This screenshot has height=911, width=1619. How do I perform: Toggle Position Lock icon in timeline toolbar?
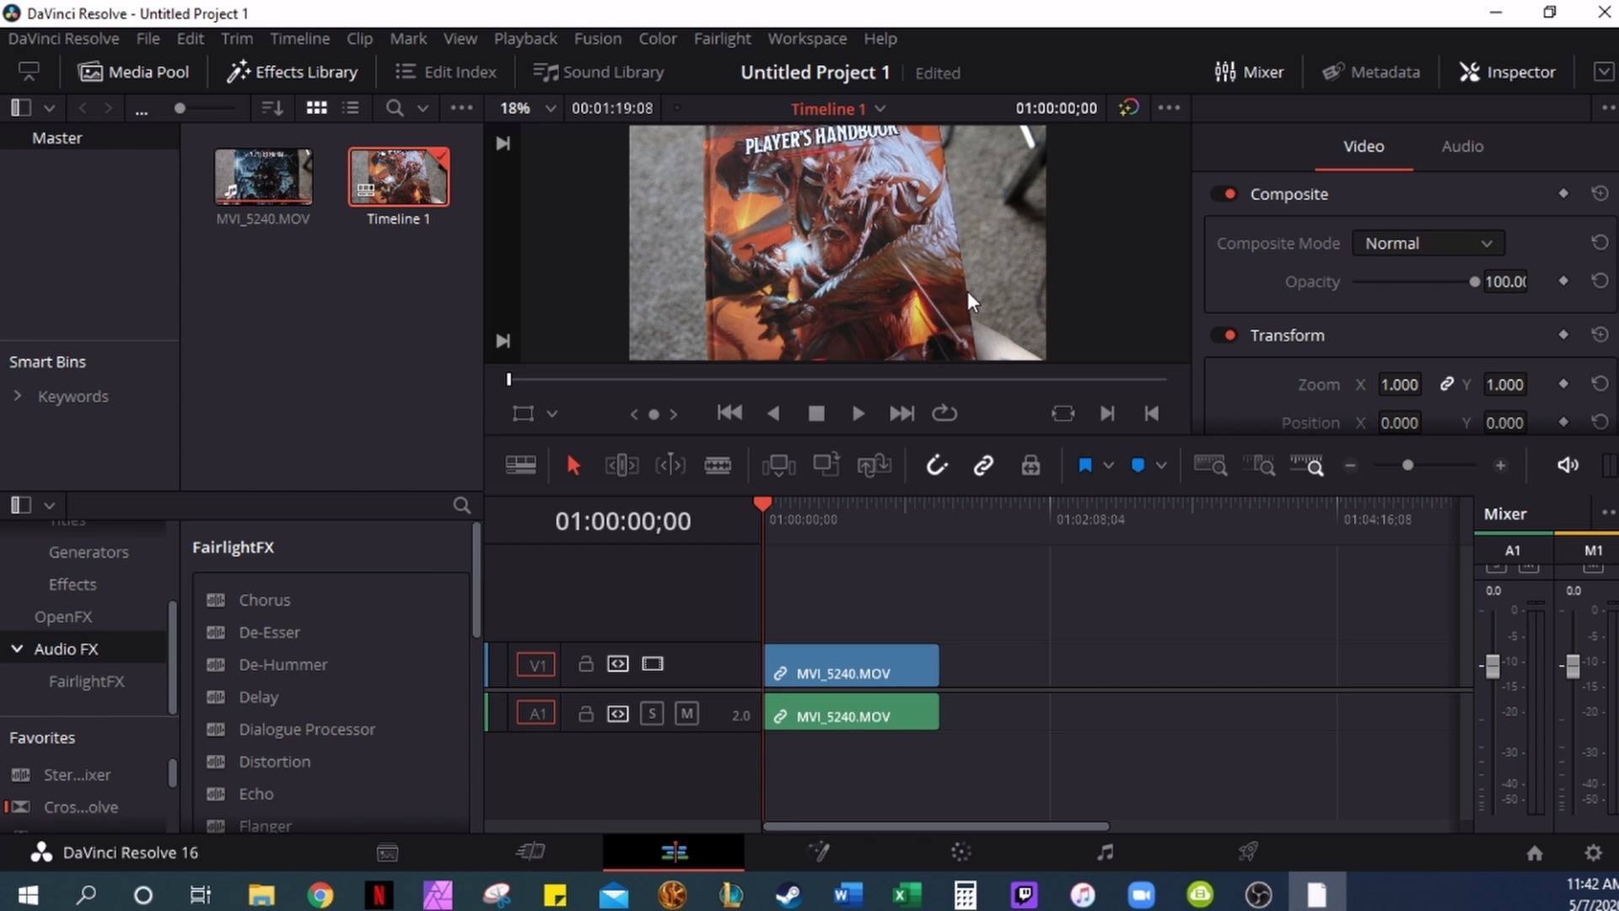coord(1030,466)
